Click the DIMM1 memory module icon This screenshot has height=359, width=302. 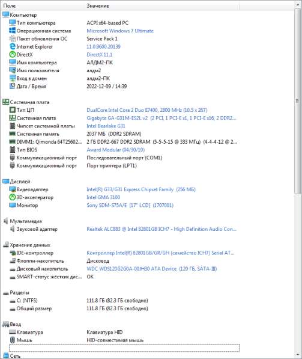coord(12,141)
